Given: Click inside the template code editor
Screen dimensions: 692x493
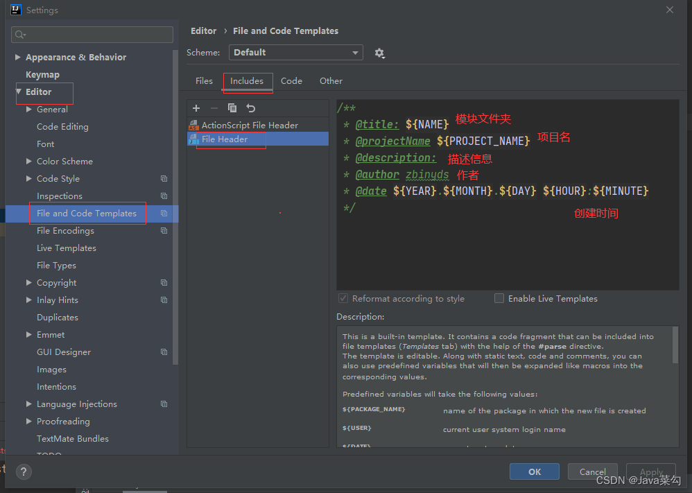Looking at the screenshot, I should click(508, 195).
